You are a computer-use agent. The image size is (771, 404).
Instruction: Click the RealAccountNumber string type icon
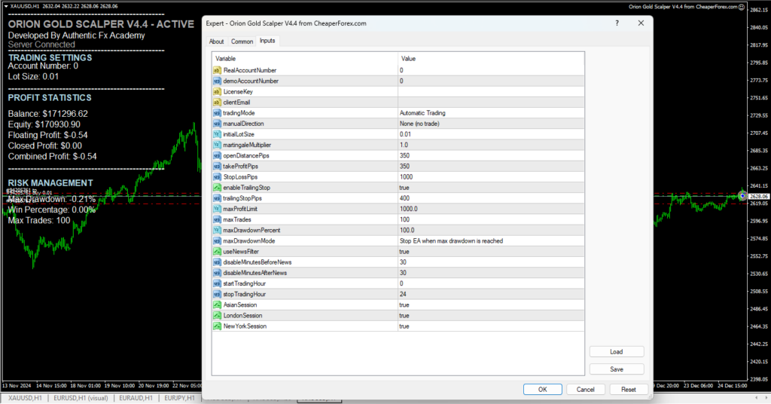[218, 70]
